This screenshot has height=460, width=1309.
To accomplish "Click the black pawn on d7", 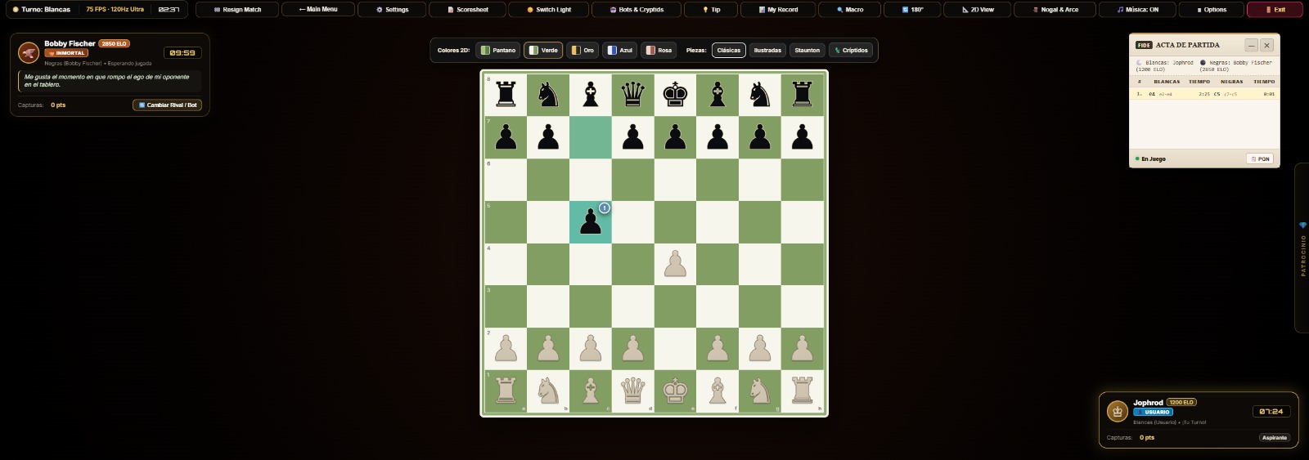I will point(632,137).
